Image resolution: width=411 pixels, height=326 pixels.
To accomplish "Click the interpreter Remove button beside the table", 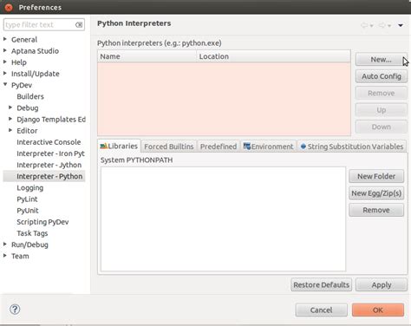I will click(382, 93).
